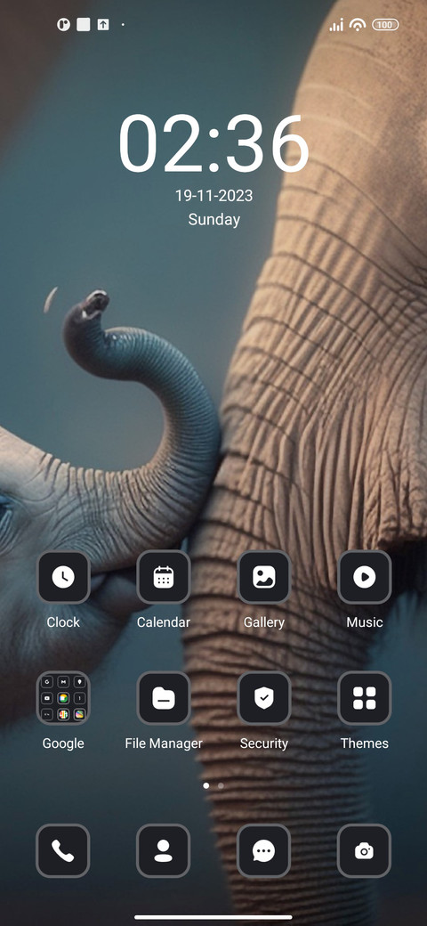
Task: Tap the Calendar label text
Action: point(164,622)
